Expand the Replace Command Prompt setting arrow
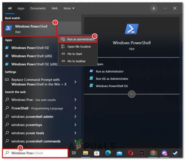The image size is (185, 160). point(75,82)
